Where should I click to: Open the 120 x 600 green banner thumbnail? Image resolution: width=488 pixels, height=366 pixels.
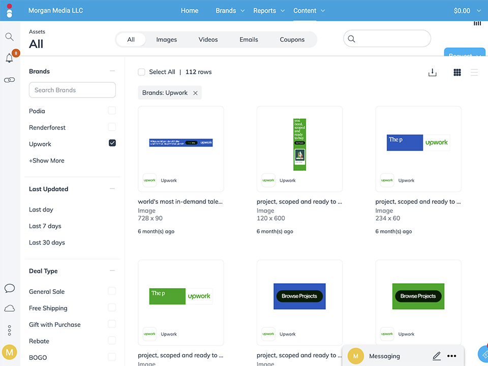pyautogui.click(x=300, y=144)
